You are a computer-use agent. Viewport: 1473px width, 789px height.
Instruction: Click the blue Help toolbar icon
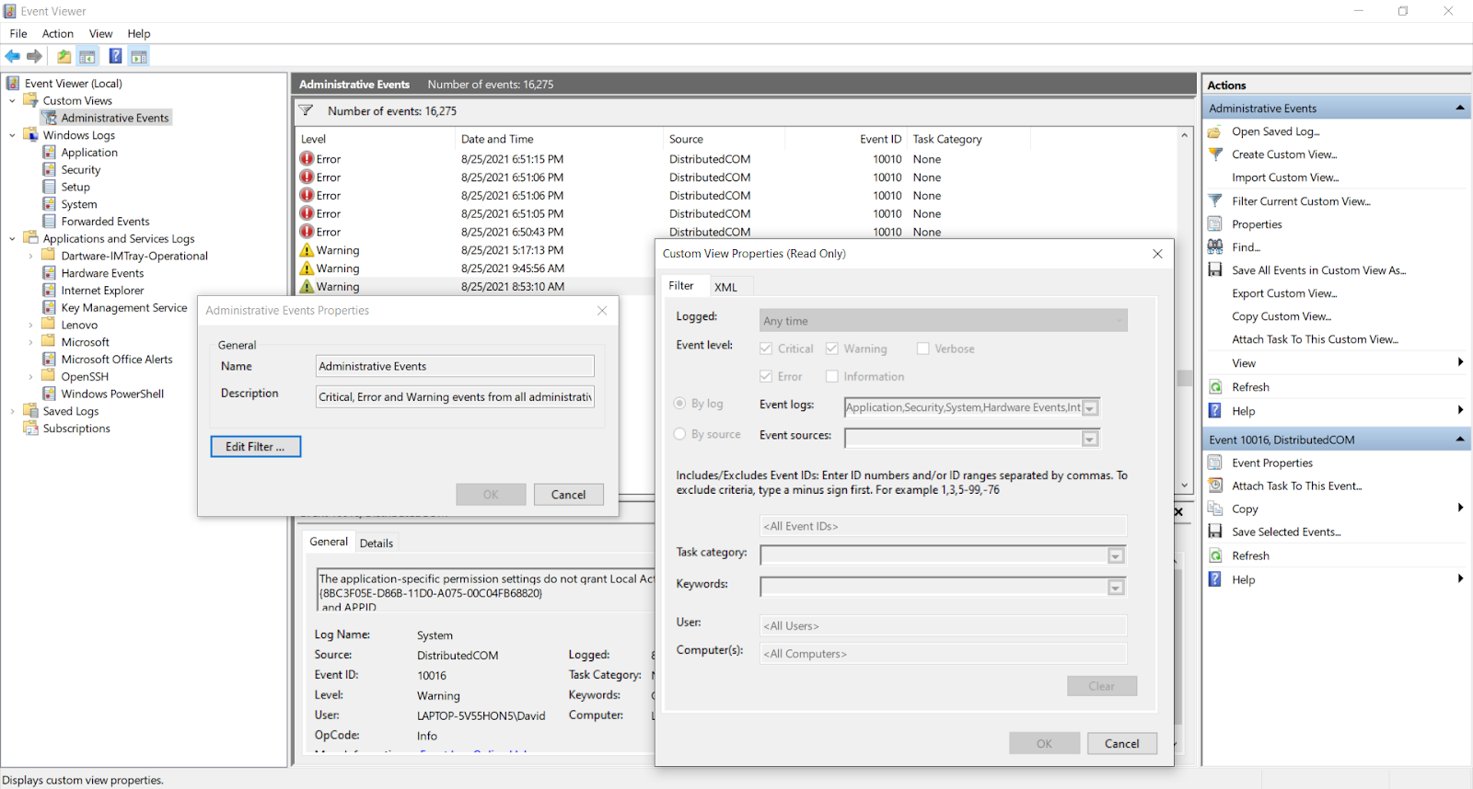click(115, 57)
